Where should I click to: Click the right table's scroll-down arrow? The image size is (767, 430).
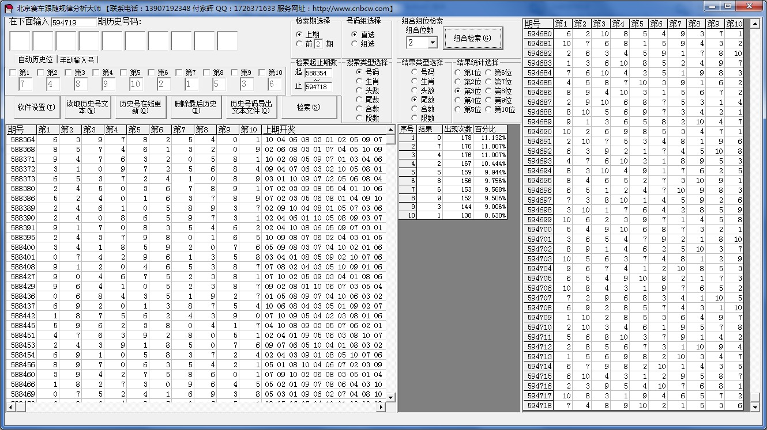[755, 407]
